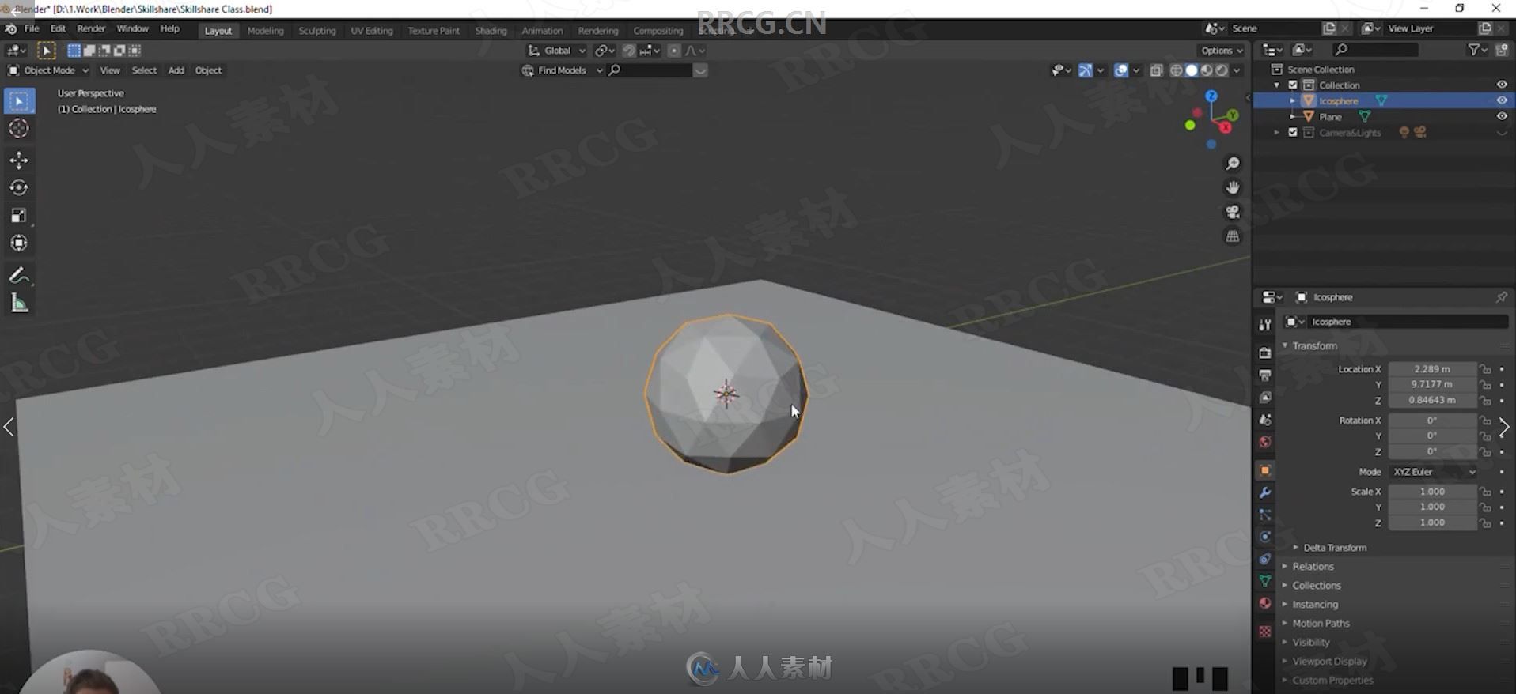This screenshot has width=1516, height=694.
Task: Open the File menu
Action: (32, 28)
